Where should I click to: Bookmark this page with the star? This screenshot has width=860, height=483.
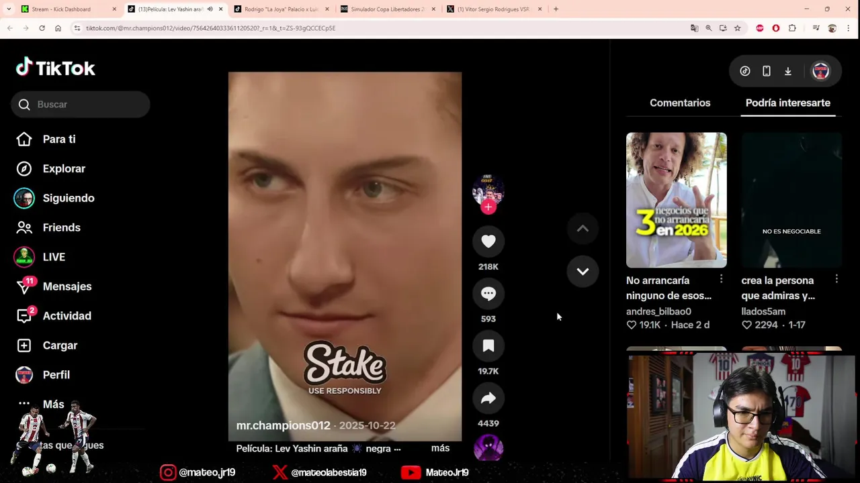point(737,28)
